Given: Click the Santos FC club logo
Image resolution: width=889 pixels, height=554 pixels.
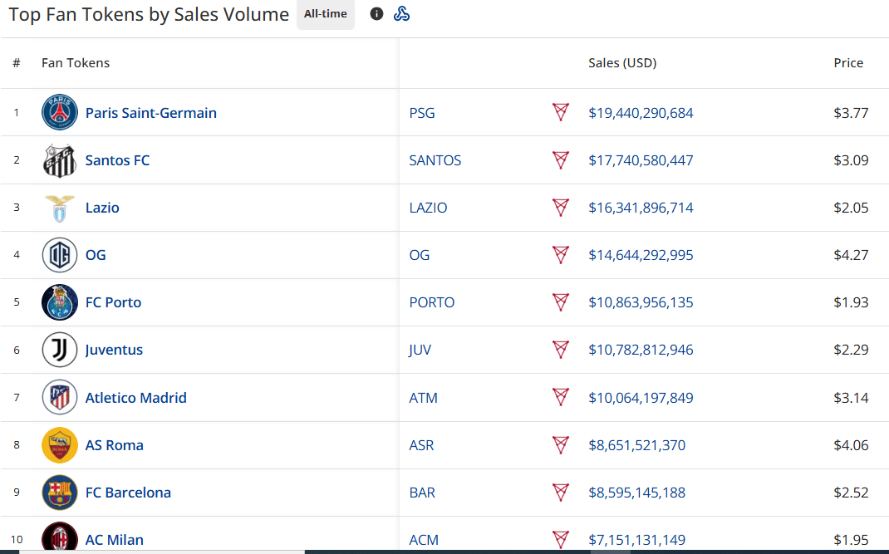Looking at the screenshot, I should tap(60, 160).
